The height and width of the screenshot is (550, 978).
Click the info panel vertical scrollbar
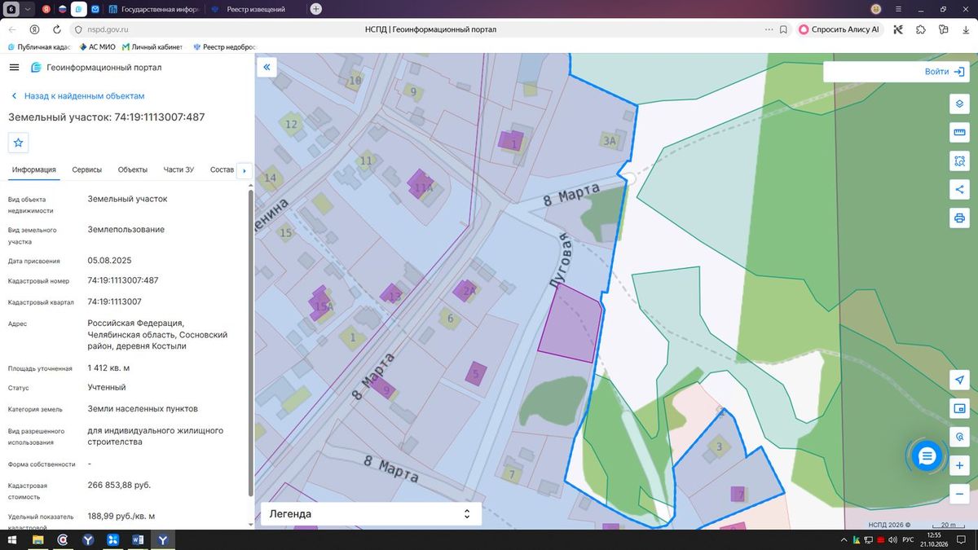pyautogui.click(x=252, y=342)
